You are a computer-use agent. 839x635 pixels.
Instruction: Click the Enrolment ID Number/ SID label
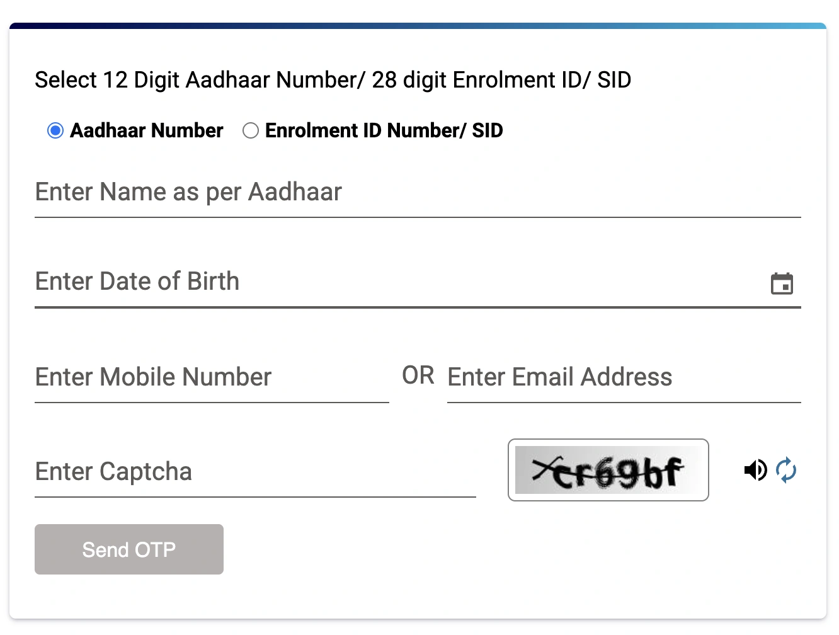tap(384, 130)
